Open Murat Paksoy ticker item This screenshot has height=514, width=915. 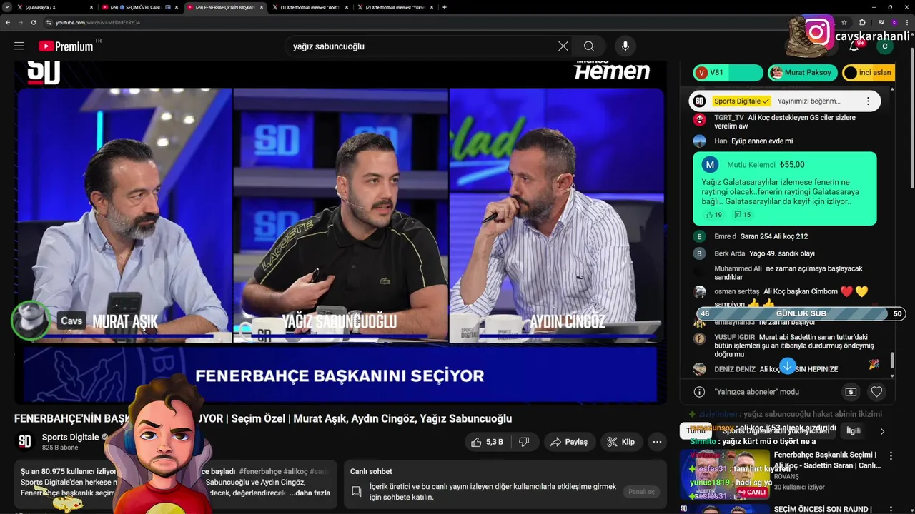pos(802,72)
